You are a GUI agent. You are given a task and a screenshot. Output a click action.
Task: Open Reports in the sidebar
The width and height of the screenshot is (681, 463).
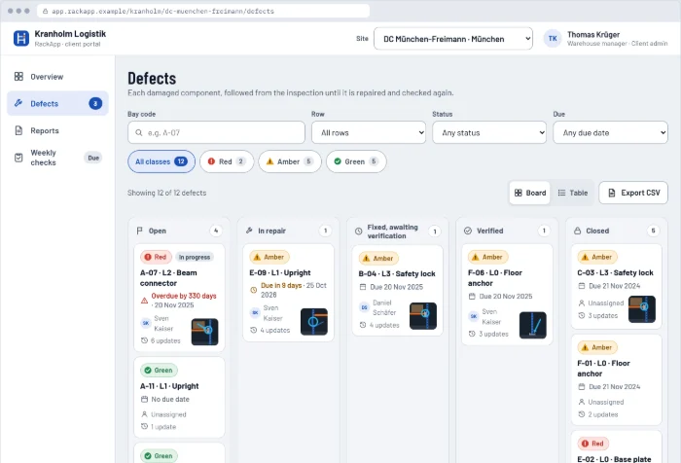coord(57,130)
